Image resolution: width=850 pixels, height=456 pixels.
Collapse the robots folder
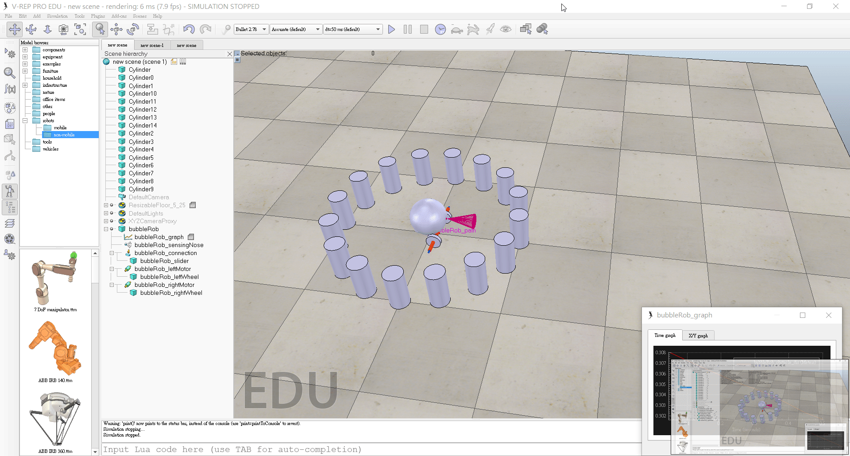click(25, 120)
